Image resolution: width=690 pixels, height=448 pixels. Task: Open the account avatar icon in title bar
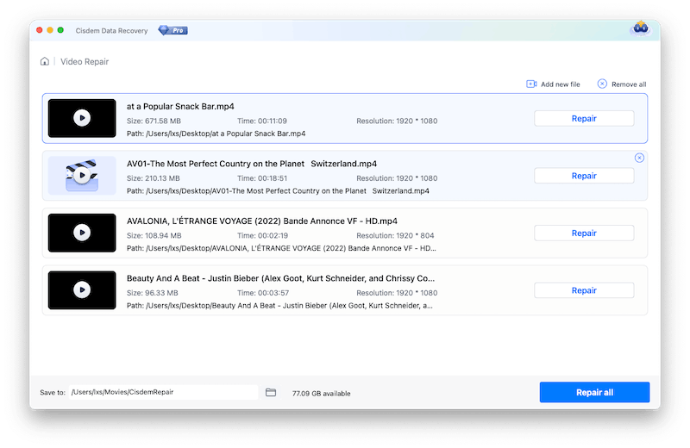tap(640, 28)
